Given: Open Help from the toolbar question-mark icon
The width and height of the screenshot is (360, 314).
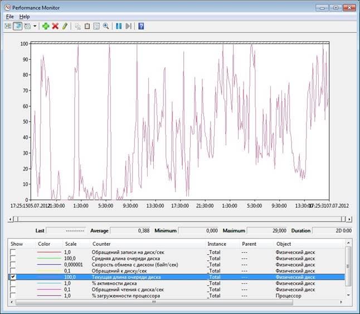Looking at the screenshot, I should 141,26.
